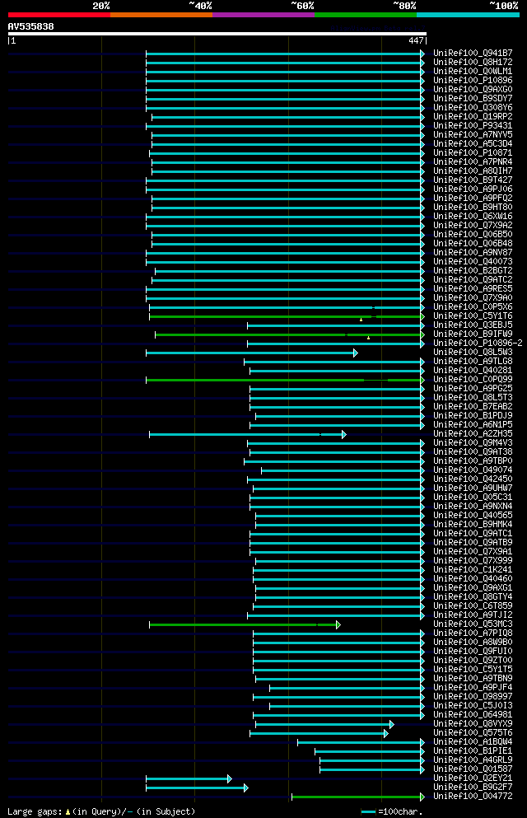Open hit UniRef100_Q8H172
This screenshot has width=527, height=818.
[473, 62]
